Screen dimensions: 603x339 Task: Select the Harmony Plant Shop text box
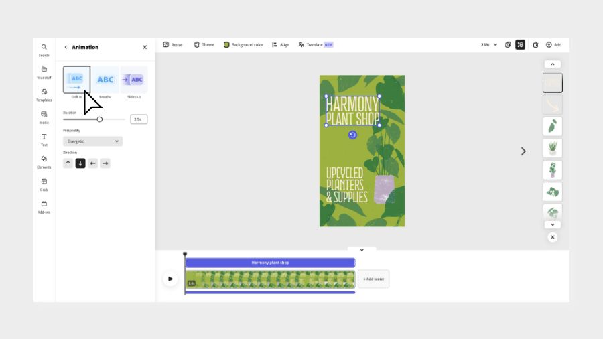[x=352, y=111]
